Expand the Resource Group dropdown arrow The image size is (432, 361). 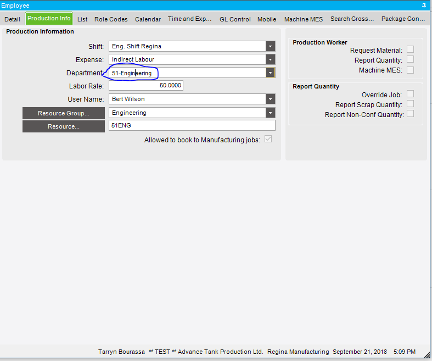click(x=270, y=113)
